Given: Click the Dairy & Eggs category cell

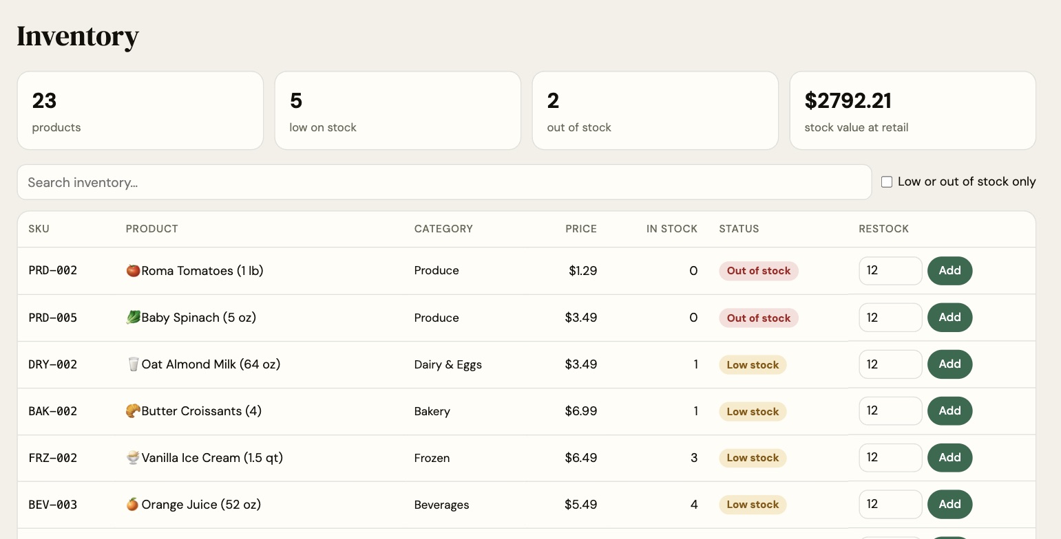Looking at the screenshot, I should pos(448,364).
